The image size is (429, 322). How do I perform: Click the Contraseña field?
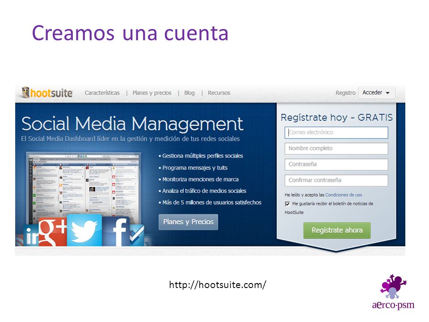pyautogui.click(x=336, y=164)
